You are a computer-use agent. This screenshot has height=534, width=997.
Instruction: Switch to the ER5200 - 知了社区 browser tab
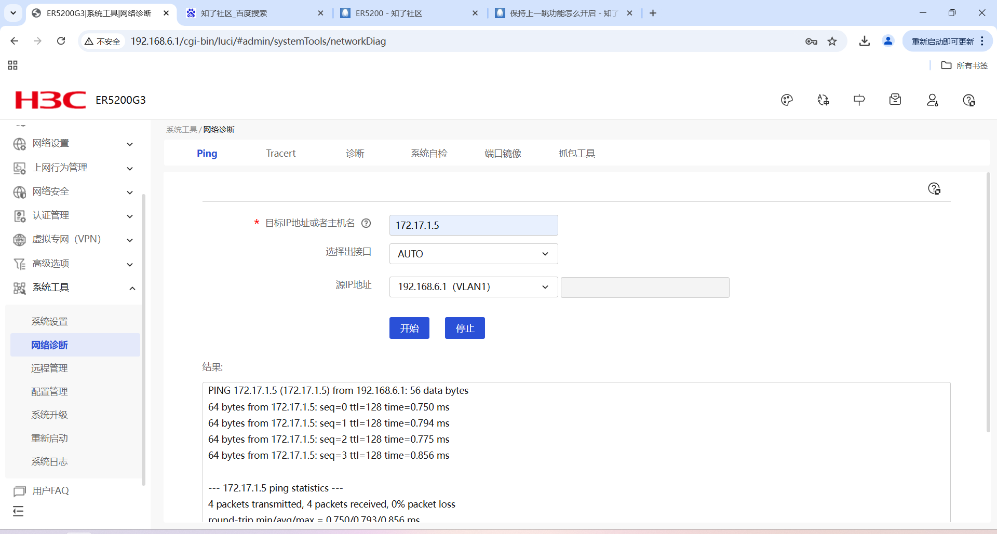tap(409, 13)
